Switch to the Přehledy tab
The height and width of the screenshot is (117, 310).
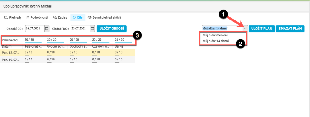click(13, 17)
